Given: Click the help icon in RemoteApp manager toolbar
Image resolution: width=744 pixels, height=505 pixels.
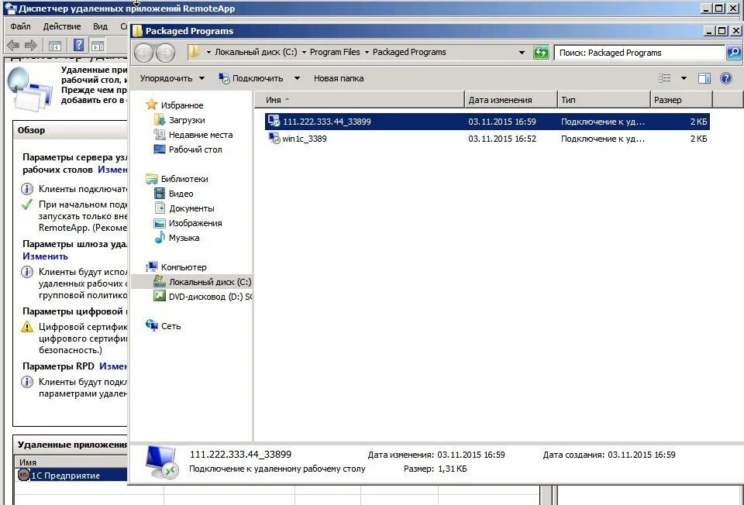Looking at the screenshot, I should (x=79, y=45).
